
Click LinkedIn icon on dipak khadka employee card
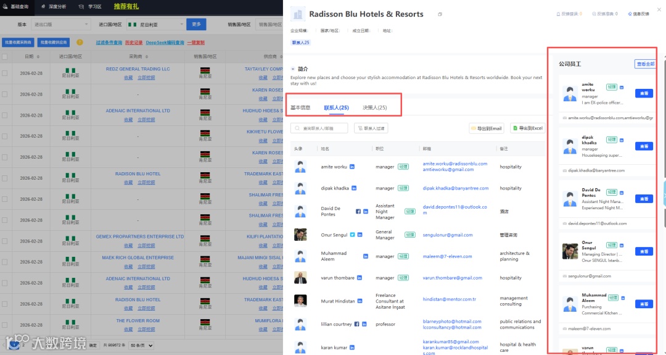(622, 140)
